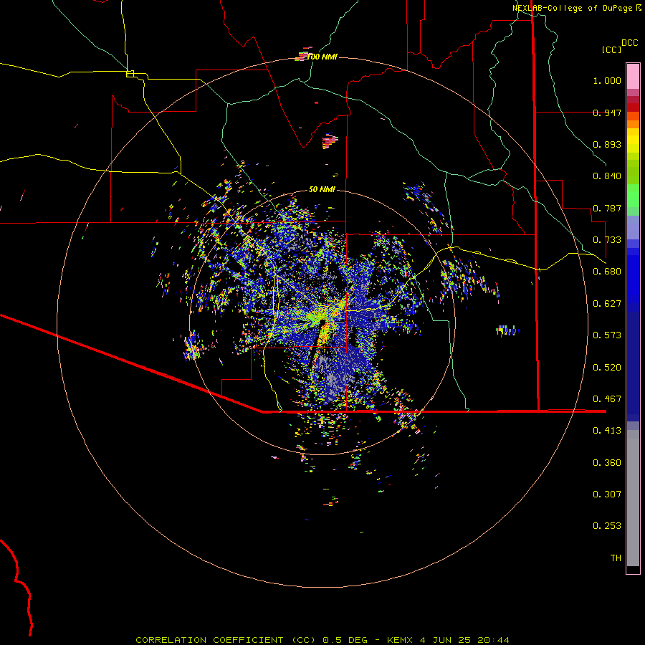Click the 0.360 color scale value
The image size is (645, 645).
pyautogui.click(x=607, y=463)
